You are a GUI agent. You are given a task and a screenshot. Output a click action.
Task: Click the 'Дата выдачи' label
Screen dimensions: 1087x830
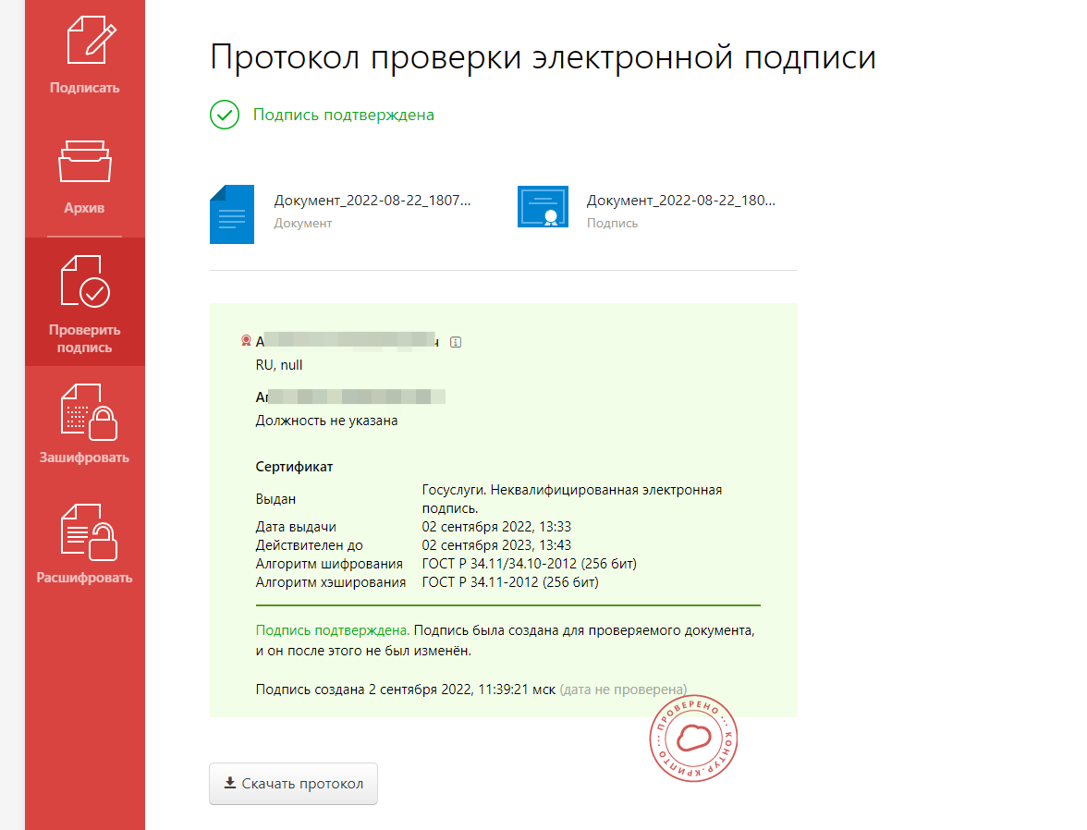(296, 527)
